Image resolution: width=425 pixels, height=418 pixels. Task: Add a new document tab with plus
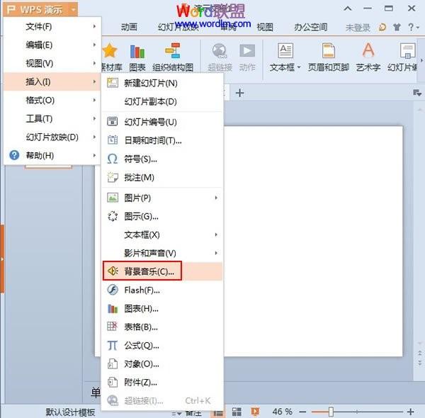(239, 94)
